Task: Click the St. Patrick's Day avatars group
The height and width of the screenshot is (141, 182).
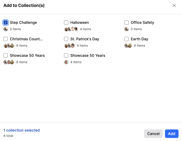Action: 69,45
